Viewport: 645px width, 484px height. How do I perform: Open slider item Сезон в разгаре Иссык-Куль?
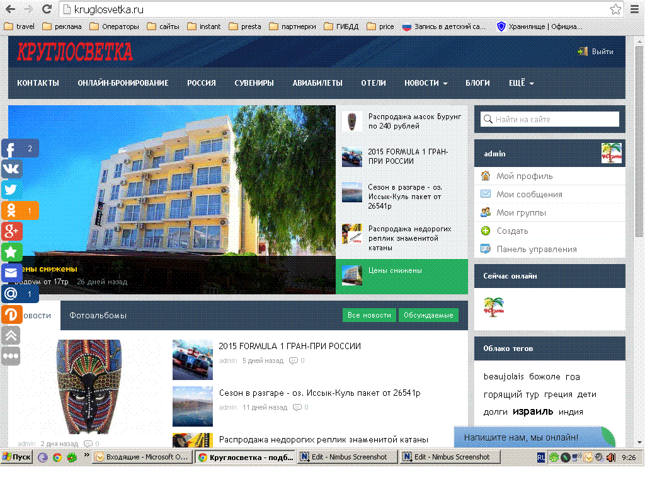[402, 197]
